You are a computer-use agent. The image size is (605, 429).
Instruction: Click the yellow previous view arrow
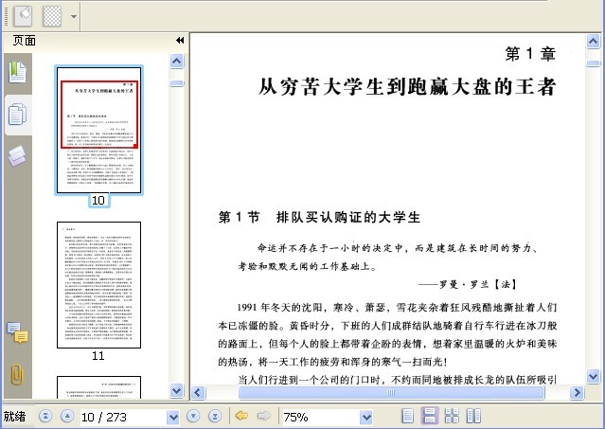241,416
